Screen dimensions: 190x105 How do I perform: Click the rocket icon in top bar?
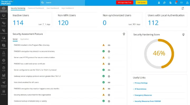(x=159, y=3)
